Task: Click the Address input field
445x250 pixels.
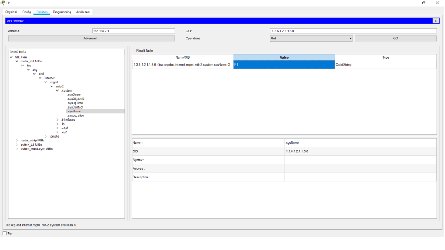Action: coord(133,31)
